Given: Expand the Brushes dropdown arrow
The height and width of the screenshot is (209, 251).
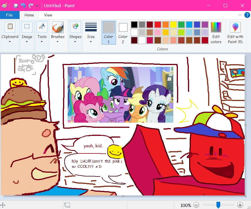Looking at the screenshot, I should click(x=58, y=42).
